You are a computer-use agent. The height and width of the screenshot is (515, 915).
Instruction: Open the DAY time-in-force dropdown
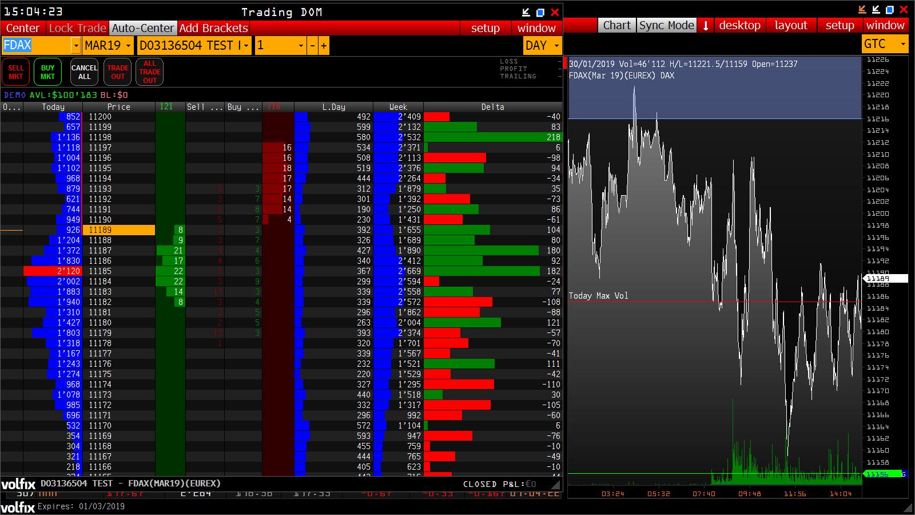pos(542,45)
